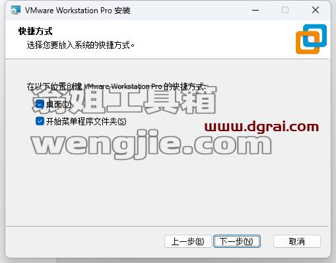This screenshot has height=263, width=336.
Task: Uncheck the 桌面(D) desktop shortcut checkbox
Action: (x=40, y=104)
